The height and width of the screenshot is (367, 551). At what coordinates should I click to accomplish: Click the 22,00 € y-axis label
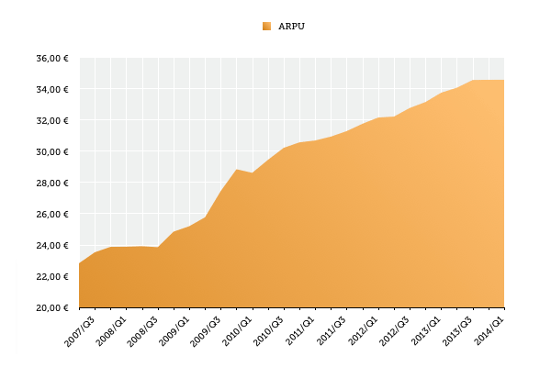tap(52, 277)
